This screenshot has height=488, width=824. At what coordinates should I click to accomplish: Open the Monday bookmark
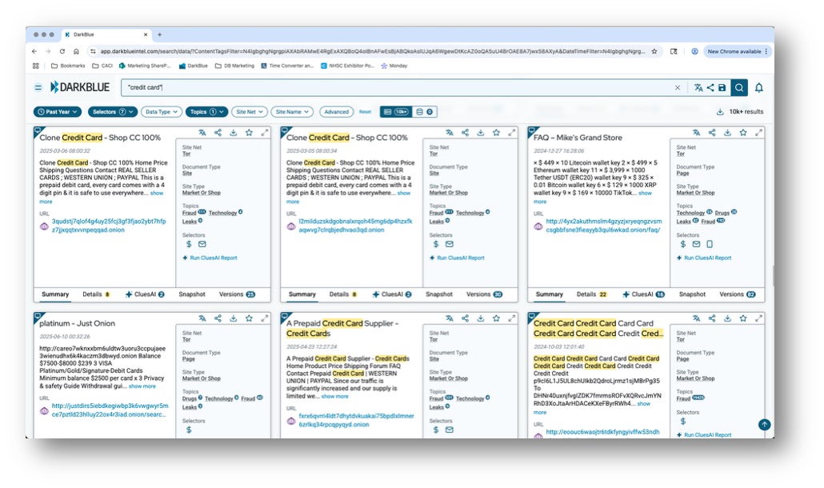pos(394,66)
